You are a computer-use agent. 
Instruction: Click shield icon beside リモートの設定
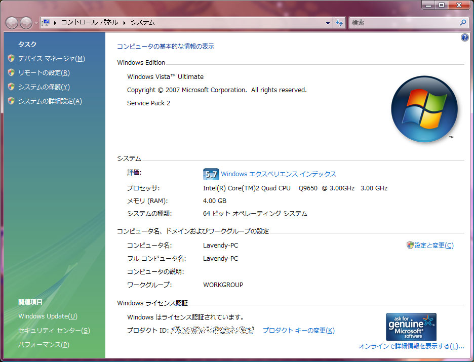[x=11, y=72]
